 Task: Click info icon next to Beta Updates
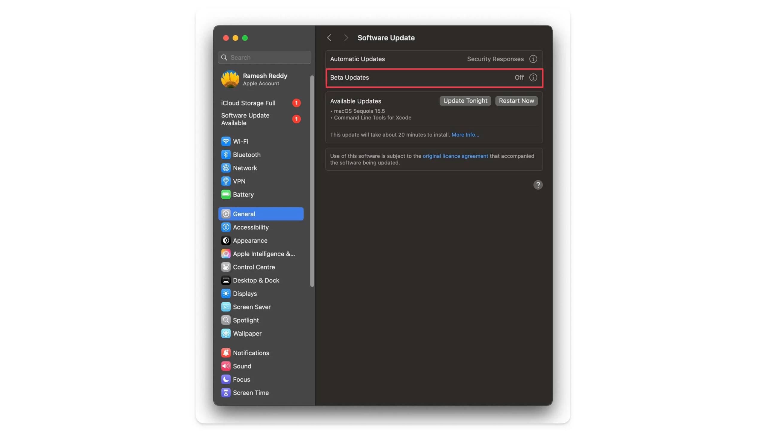533,77
